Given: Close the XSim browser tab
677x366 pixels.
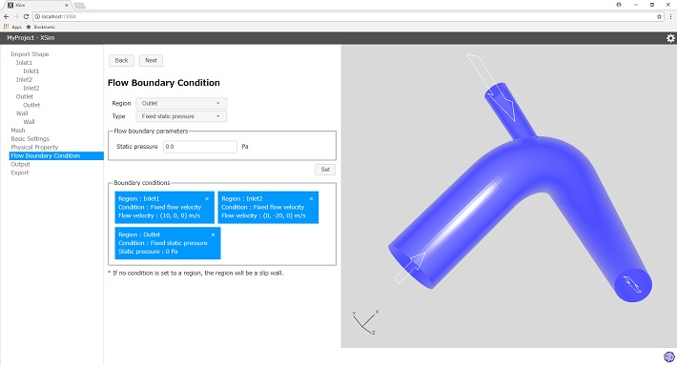Looking at the screenshot, I should (x=67, y=5).
